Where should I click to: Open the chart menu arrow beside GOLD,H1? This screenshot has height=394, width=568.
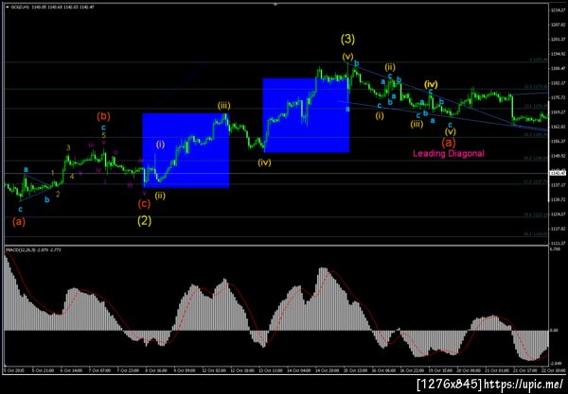point(8,7)
